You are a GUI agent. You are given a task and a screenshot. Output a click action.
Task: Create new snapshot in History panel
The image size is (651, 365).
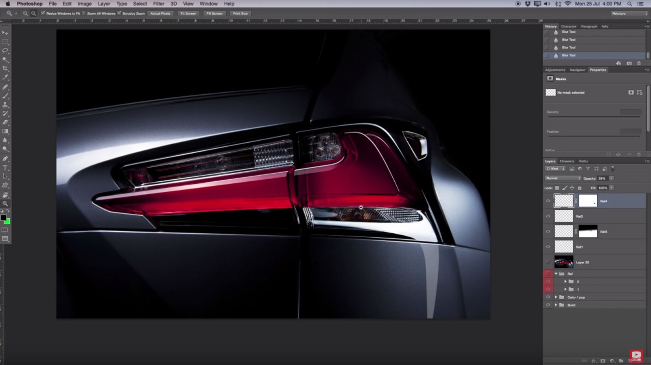pos(629,63)
